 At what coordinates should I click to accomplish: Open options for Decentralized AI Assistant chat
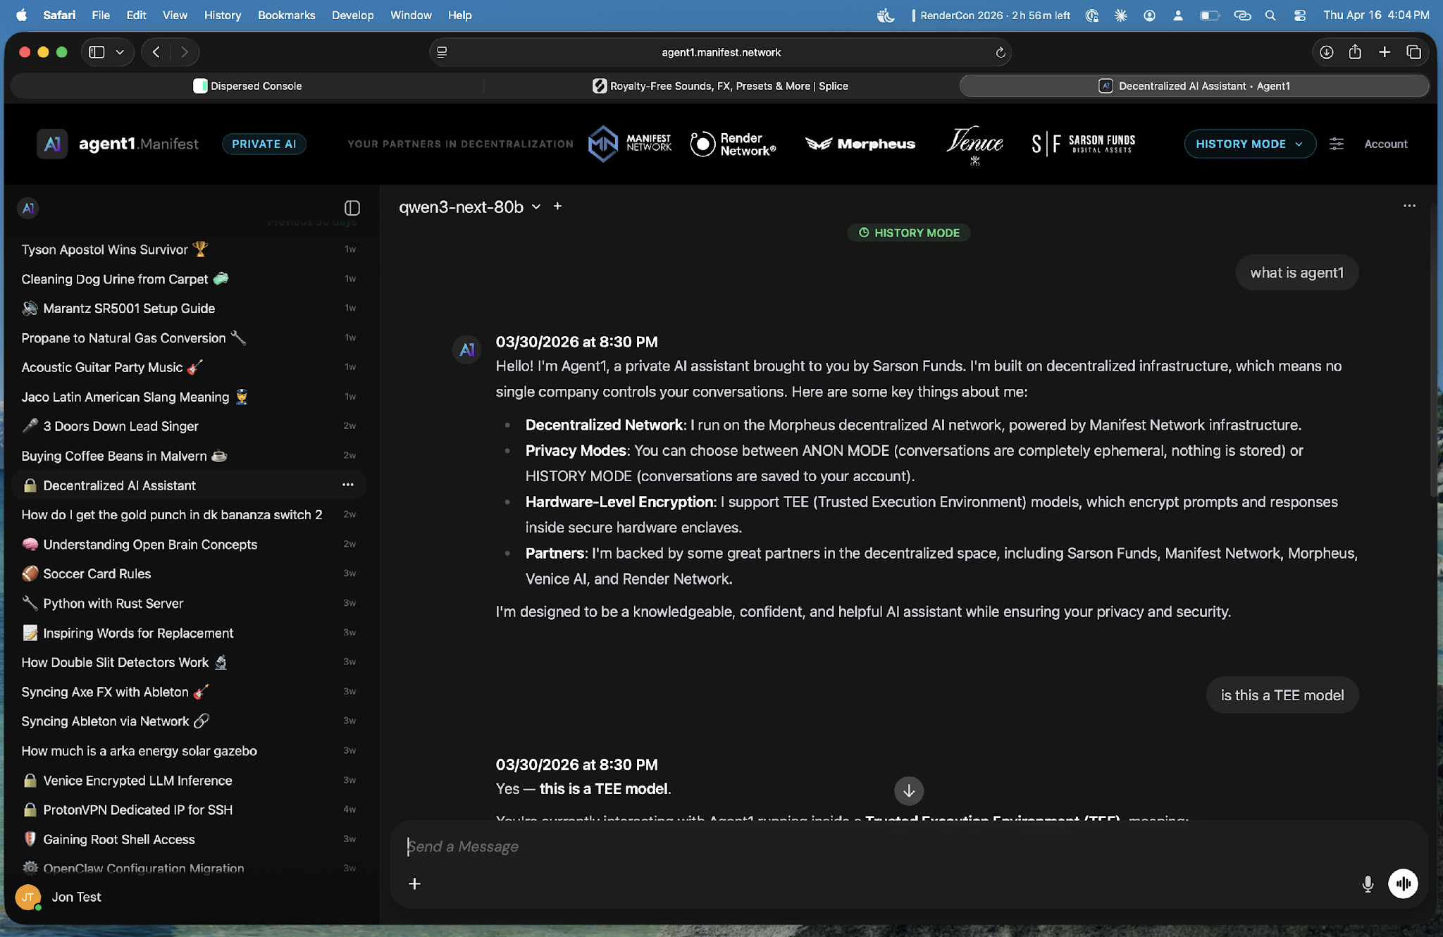pyautogui.click(x=348, y=485)
